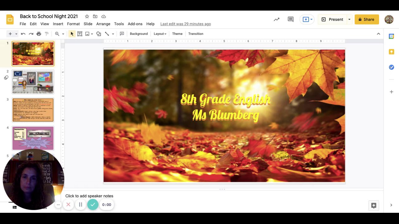Click the Present button
The width and height of the screenshot is (399, 224).
(x=332, y=19)
